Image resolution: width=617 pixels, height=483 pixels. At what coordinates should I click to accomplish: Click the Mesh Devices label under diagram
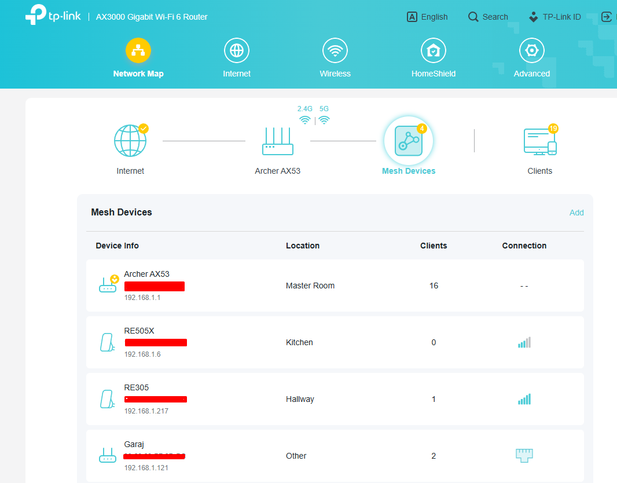click(409, 171)
